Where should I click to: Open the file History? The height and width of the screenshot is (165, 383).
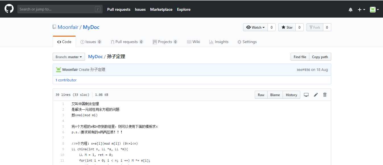pyautogui.click(x=291, y=95)
